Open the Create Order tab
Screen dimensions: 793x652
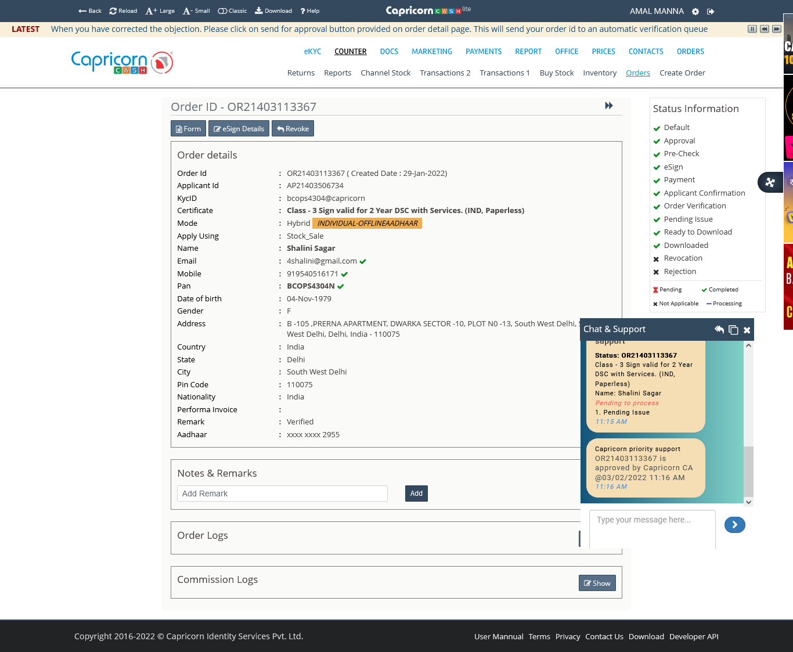tap(682, 73)
